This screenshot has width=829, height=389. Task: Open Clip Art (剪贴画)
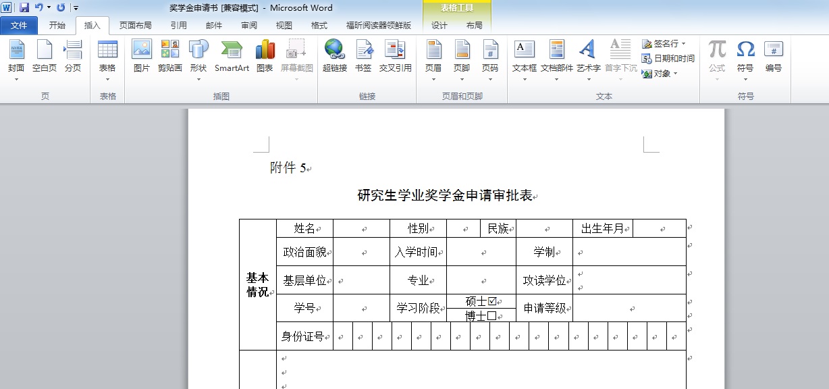pyautogui.click(x=170, y=57)
